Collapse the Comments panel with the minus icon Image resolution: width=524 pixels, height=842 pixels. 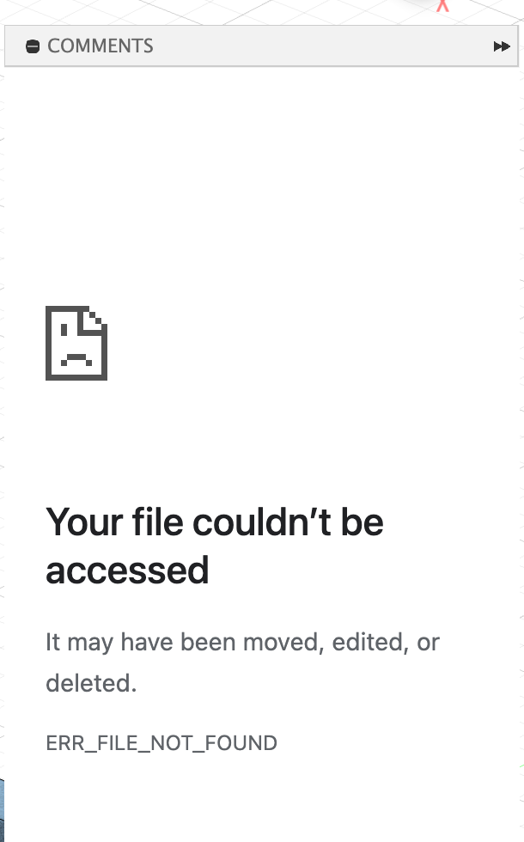pyautogui.click(x=33, y=46)
